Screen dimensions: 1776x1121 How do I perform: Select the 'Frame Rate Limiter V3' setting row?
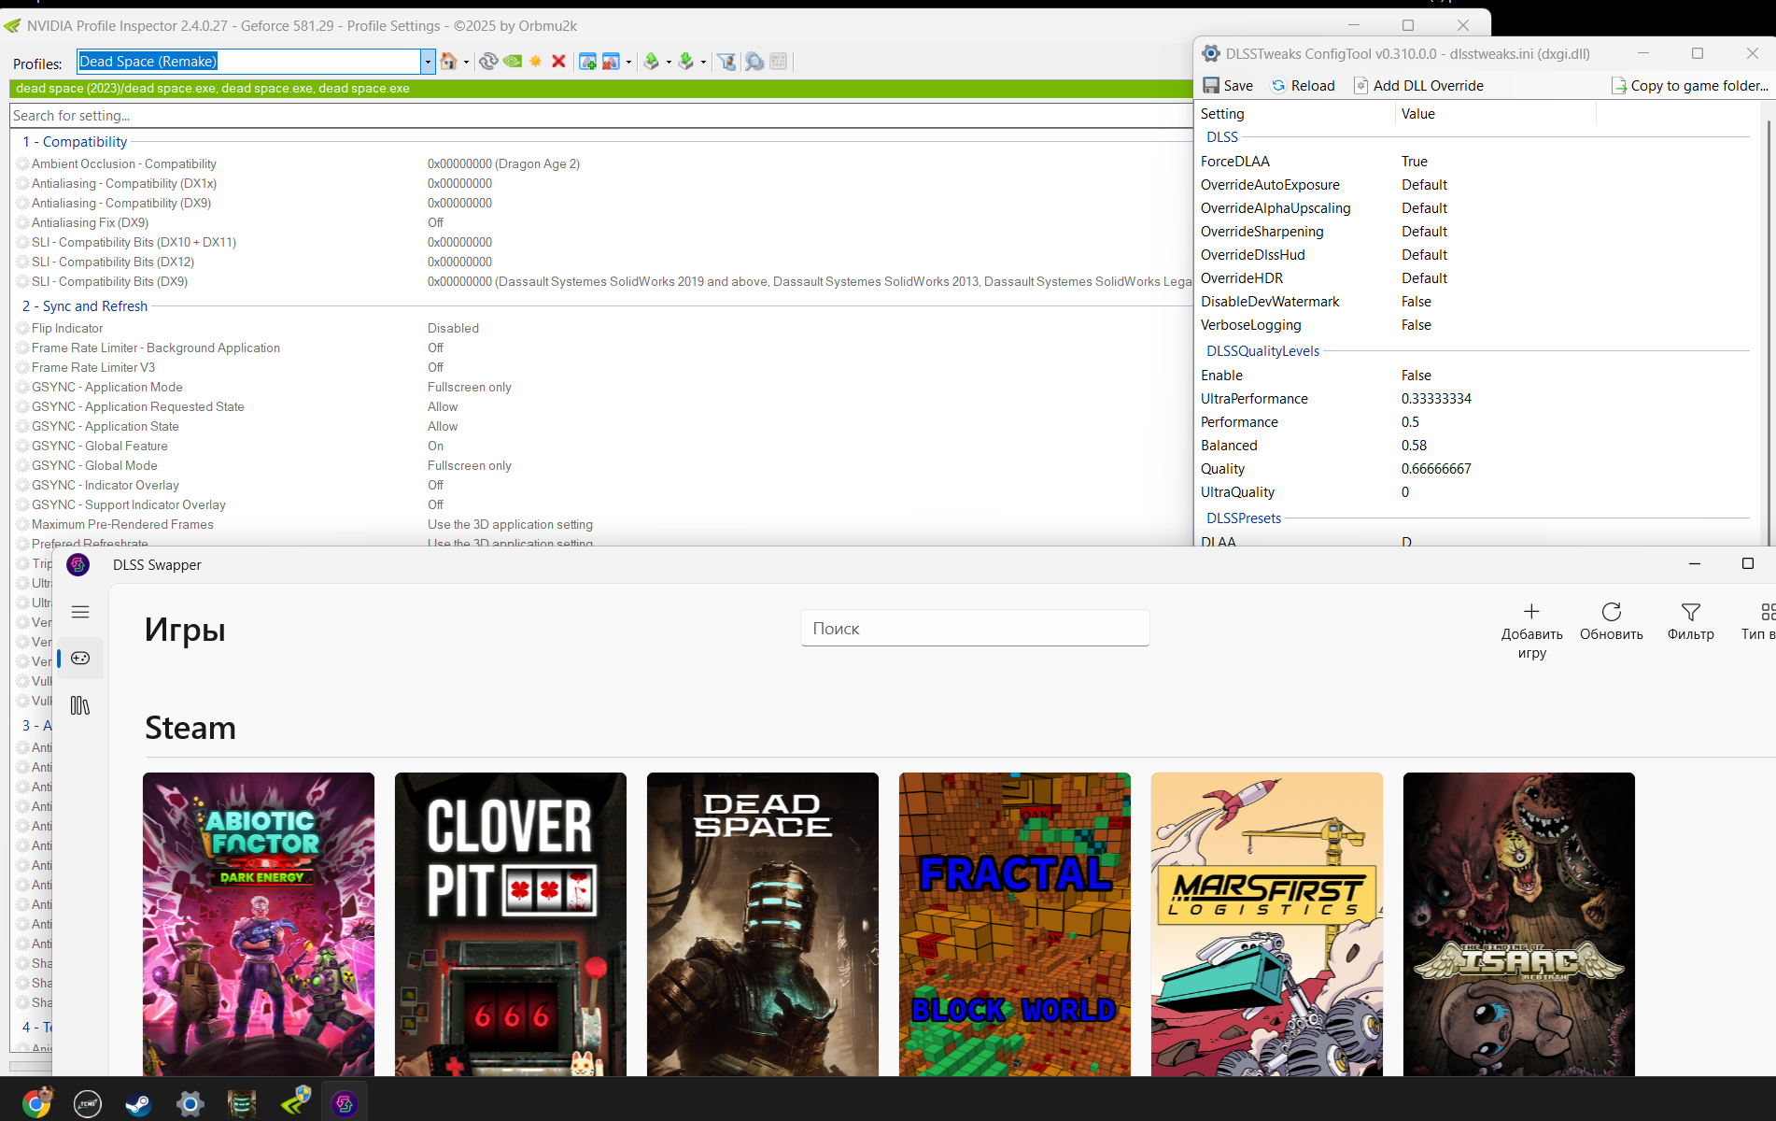coord(603,367)
